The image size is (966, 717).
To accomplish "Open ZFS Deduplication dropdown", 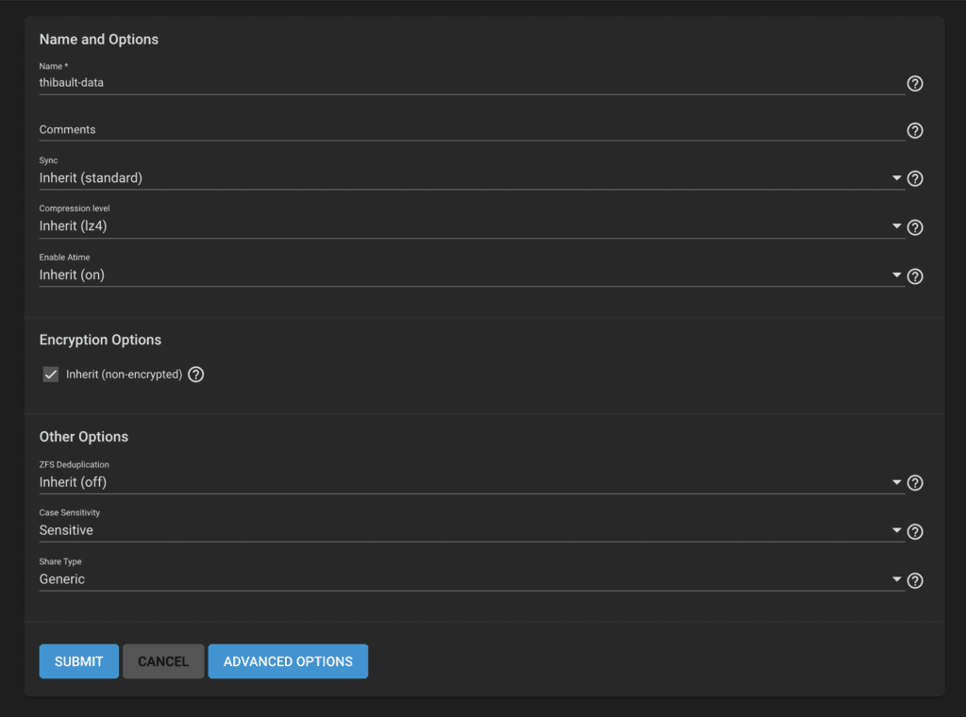I will pyautogui.click(x=472, y=482).
